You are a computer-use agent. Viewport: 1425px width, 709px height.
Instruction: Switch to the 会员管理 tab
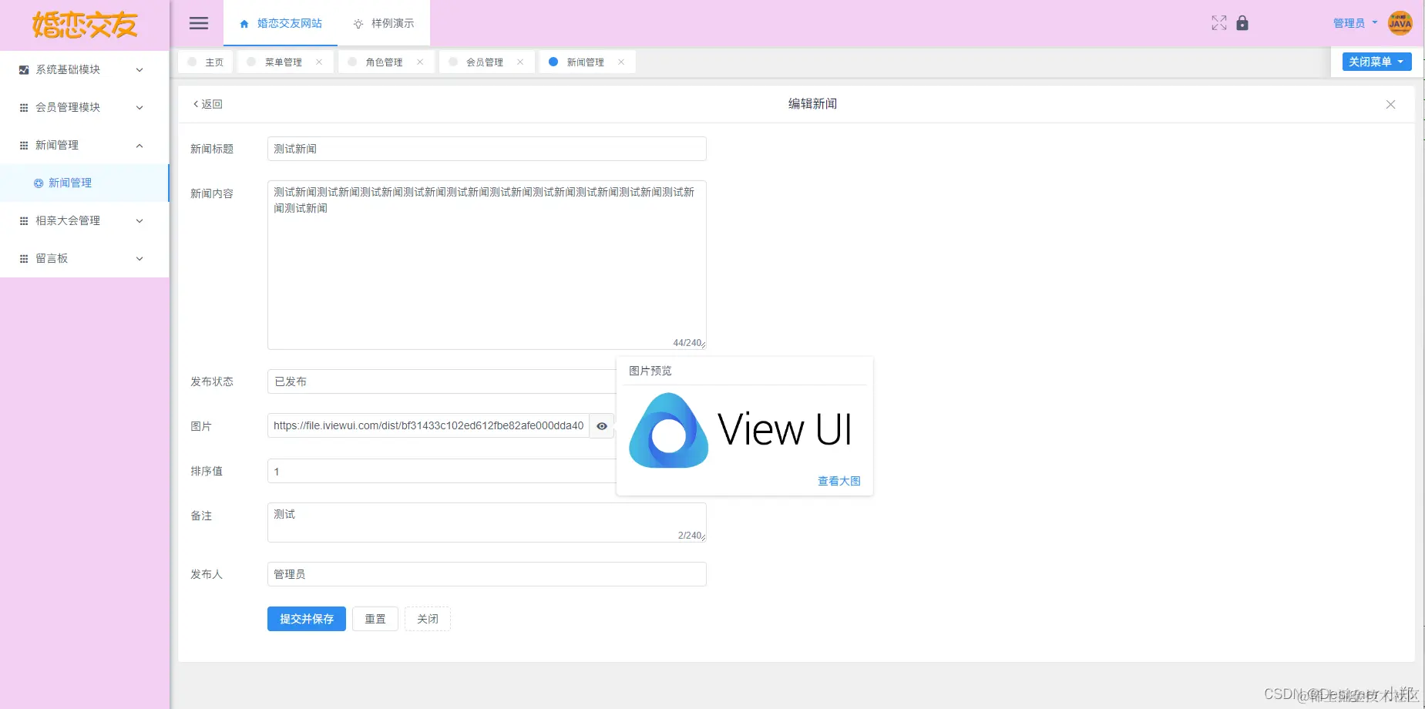(483, 62)
